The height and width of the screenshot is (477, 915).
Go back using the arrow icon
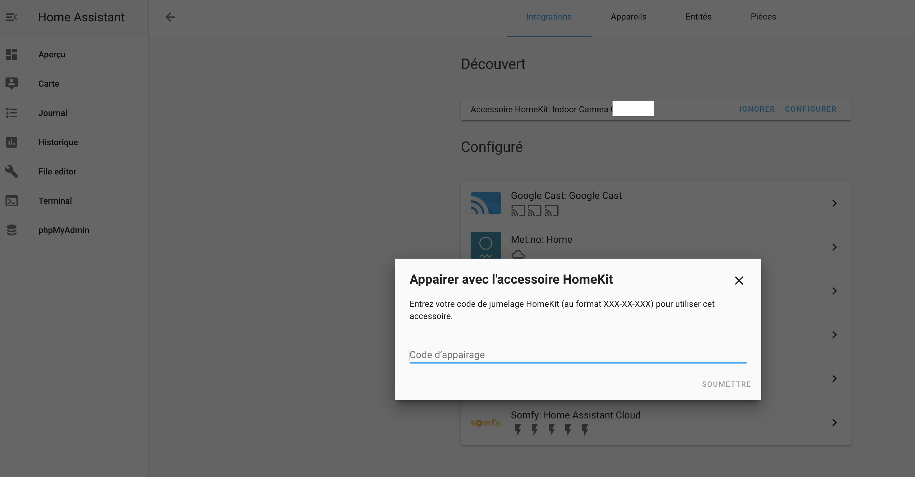click(x=171, y=17)
